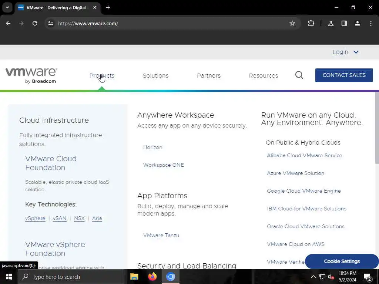Image resolution: width=379 pixels, height=284 pixels.
Task: Close the VMware browser tab
Action: (95, 7)
